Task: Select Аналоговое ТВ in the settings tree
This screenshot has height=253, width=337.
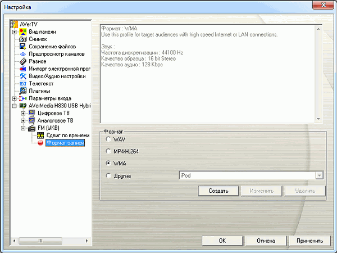Action: click(56, 120)
